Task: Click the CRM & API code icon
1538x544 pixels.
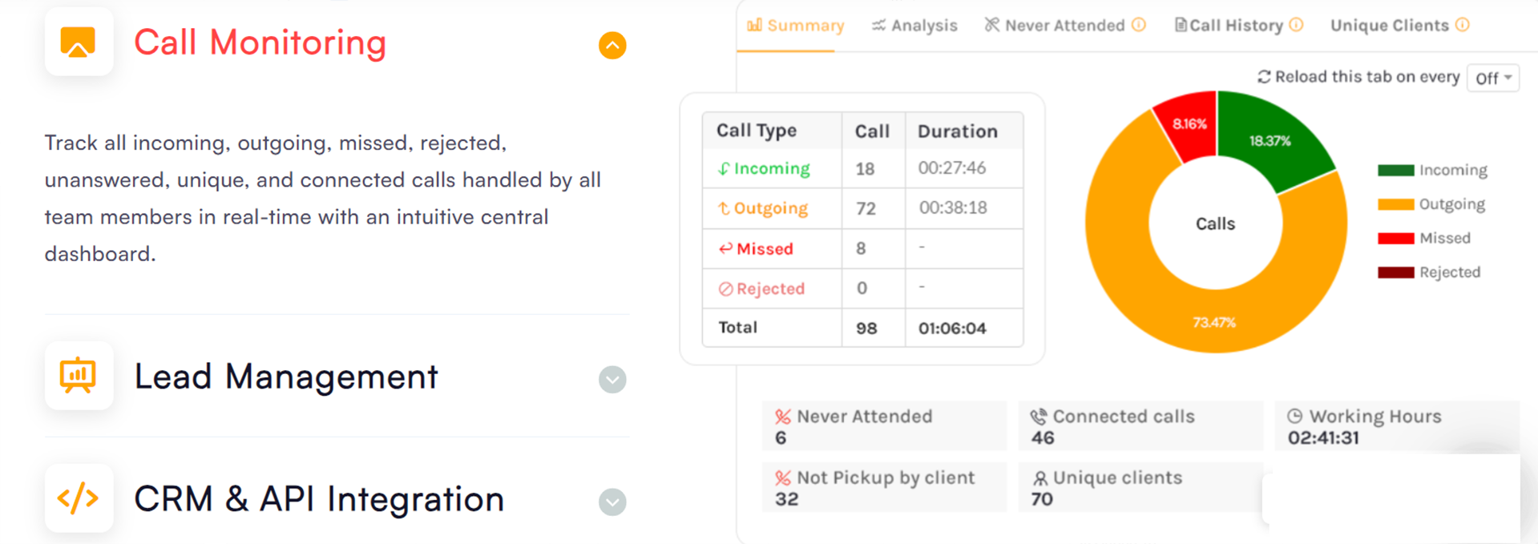Action: (x=78, y=498)
